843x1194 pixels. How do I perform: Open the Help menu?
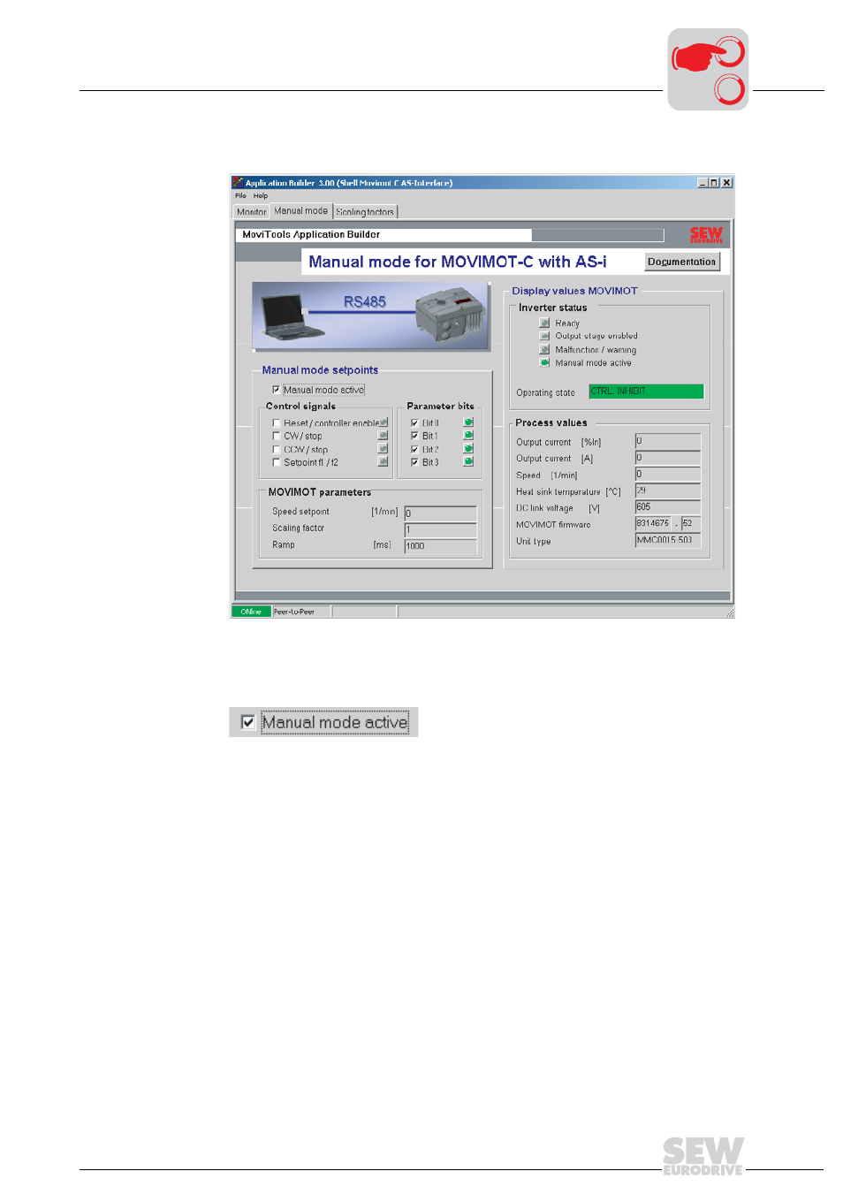[x=261, y=196]
